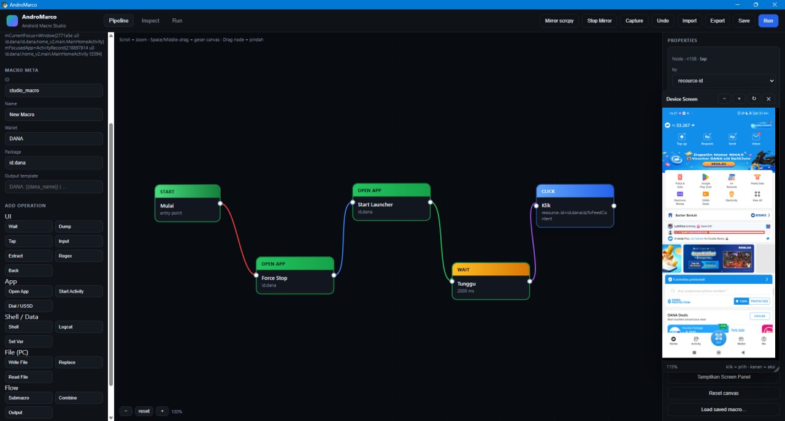
Task: Zoom out the Device Screen panel
Action: [x=724, y=99]
